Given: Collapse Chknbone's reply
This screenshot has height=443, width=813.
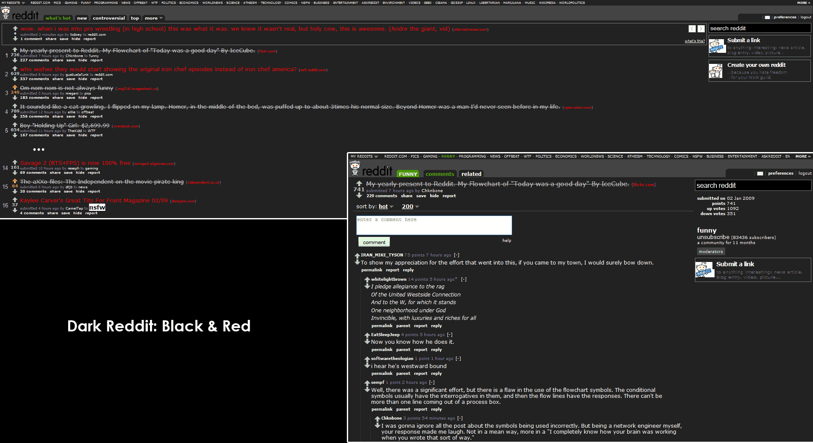Looking at the screenshot, I should [460, 418].
